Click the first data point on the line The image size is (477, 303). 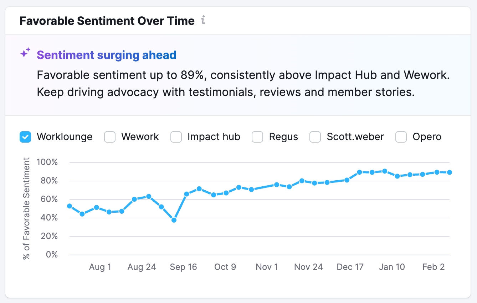[x=70, y=206]
